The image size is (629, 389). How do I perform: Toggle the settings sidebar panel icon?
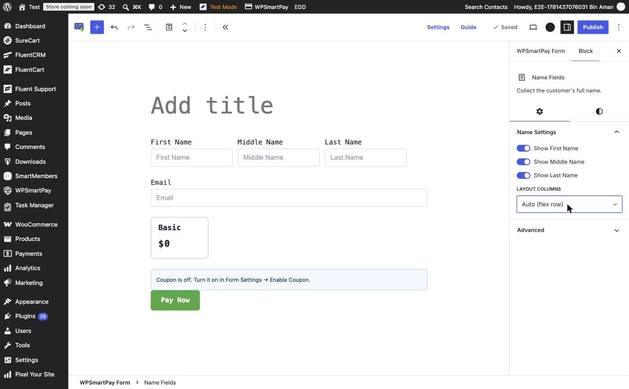pyautogui.click(x=567, y=27)
